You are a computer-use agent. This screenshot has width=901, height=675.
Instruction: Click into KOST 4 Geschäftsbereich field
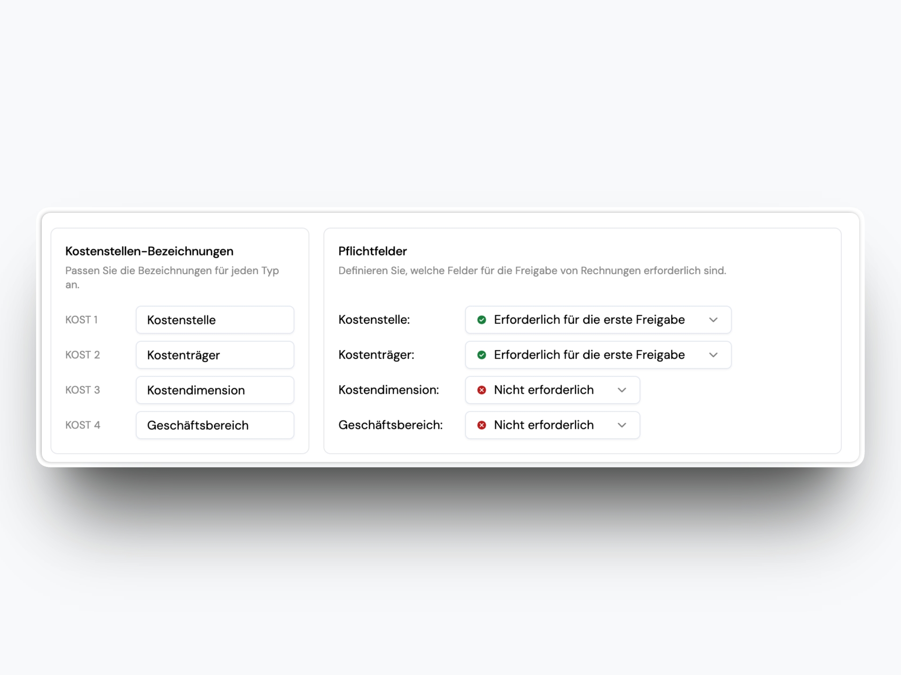tap(215, 426)
